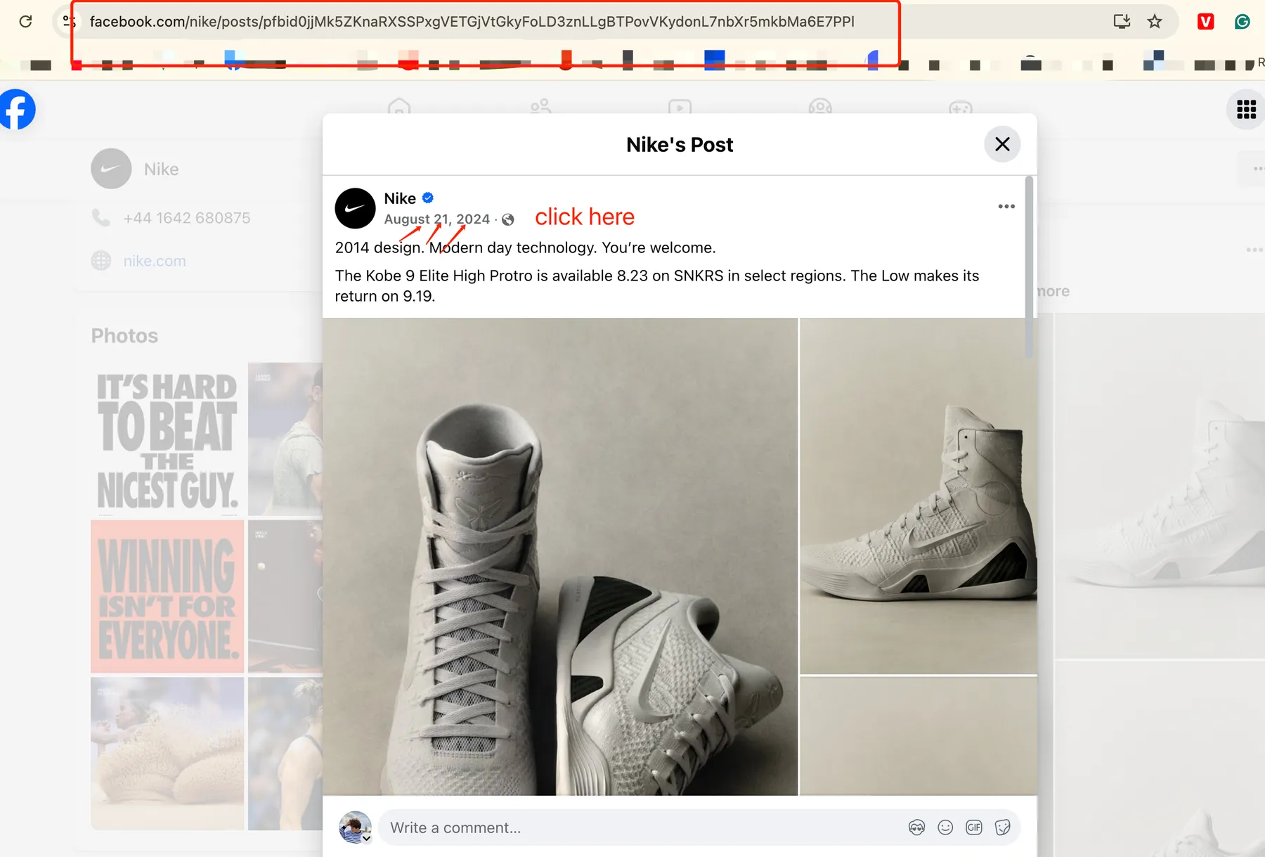The height and width of the screenshot is (857, 1265).
Task: Open the Groups tab in Facebook navigation
Action: pos(820,107)
